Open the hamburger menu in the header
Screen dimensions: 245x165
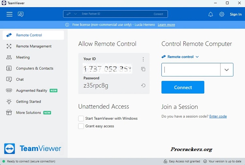click(9, 14)
